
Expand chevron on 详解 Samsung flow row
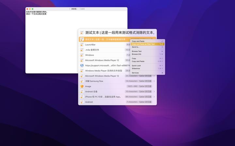(x=154, y=81)
